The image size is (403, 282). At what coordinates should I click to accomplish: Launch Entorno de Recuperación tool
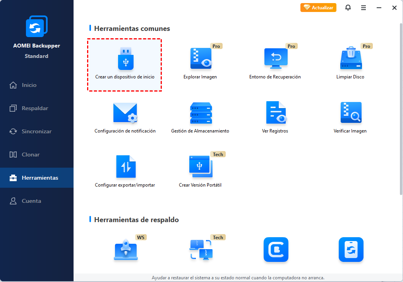[x=275, y=62]
